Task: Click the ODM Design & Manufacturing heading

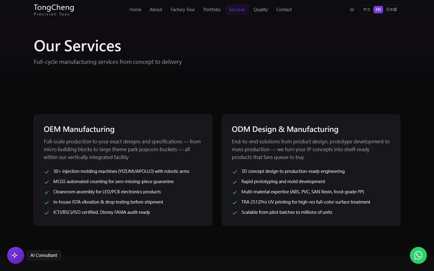Action: click(x=285, y=129)
